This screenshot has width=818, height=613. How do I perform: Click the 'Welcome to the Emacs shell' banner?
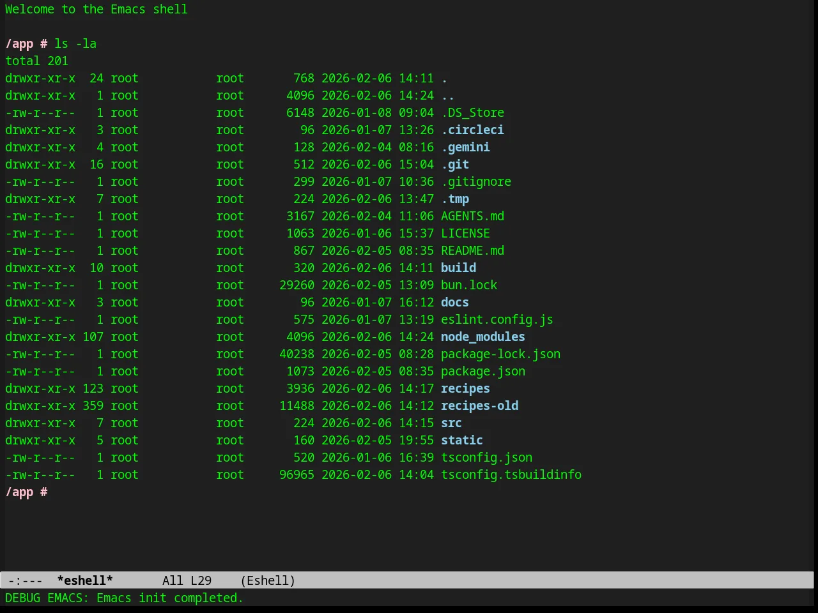coord(96,10)
